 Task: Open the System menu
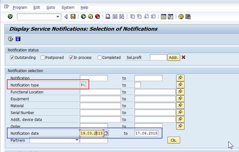68,7
